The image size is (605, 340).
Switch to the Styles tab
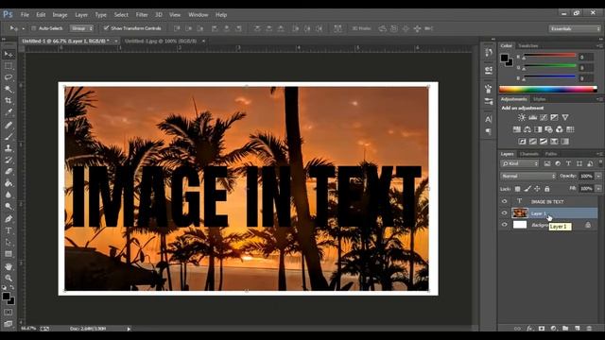pos(539,99)
